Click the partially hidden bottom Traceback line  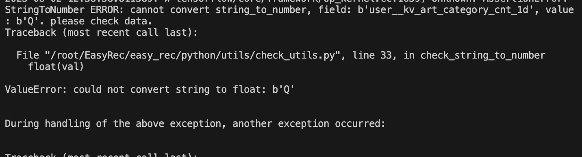(x=101, y=155)
